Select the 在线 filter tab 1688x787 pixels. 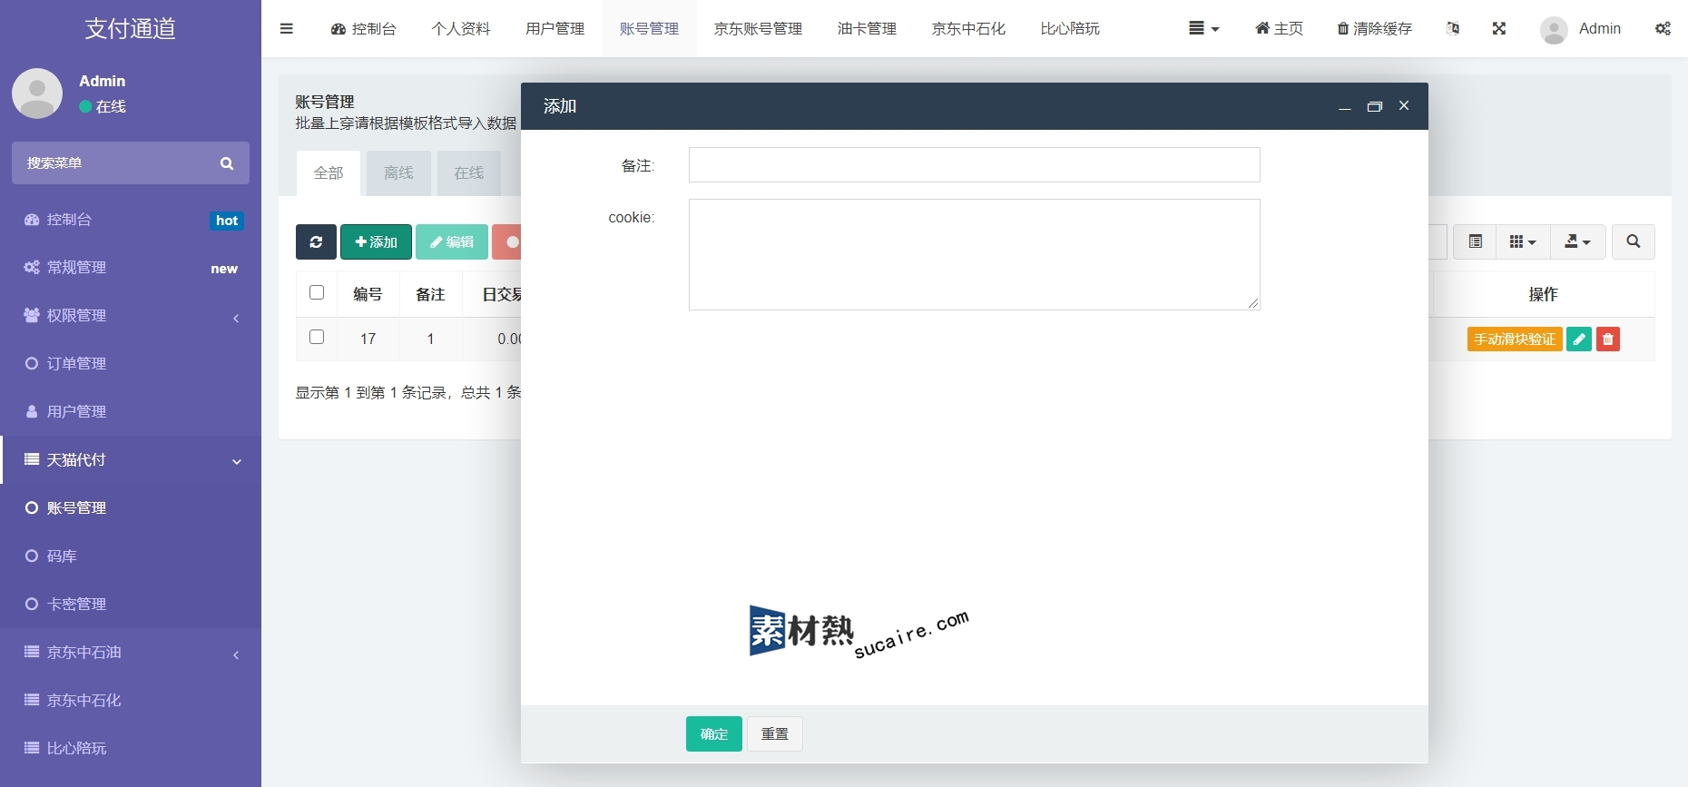click(469, 173)
